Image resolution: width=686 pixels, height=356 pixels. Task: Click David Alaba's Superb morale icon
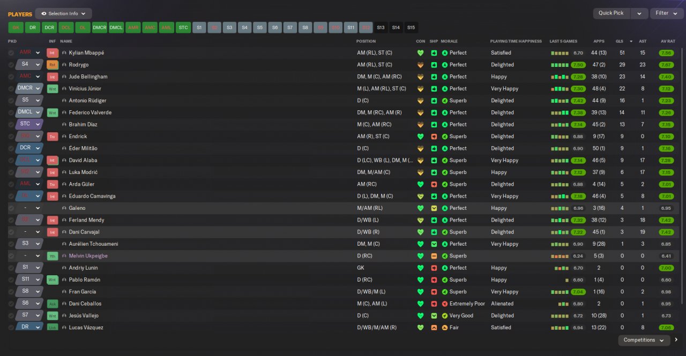[x=445, y=161]
